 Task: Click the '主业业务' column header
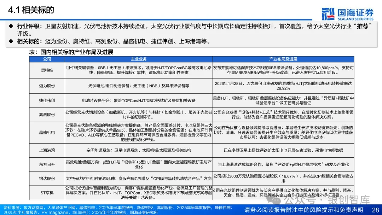coord(139,59)
